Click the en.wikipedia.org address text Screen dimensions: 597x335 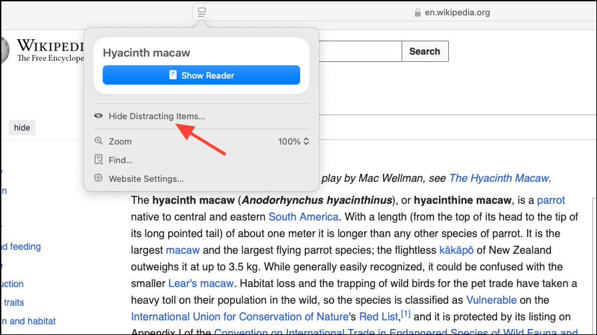pyautogui.click(x=458, y=13)
